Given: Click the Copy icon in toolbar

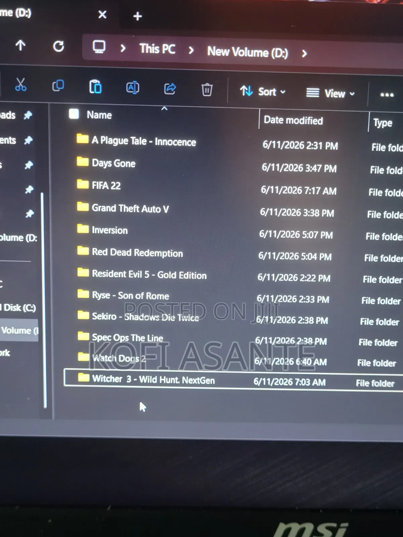Looking at the screenshot, I should coord(58,86).
